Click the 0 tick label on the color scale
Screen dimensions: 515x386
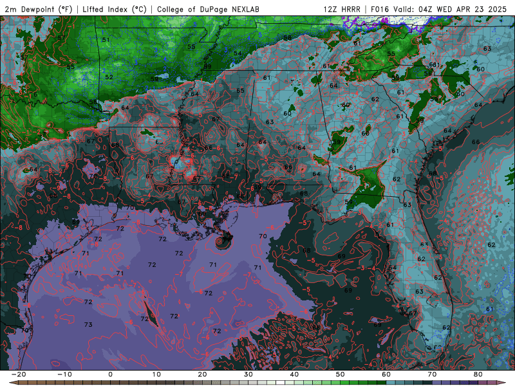point(110,374)
